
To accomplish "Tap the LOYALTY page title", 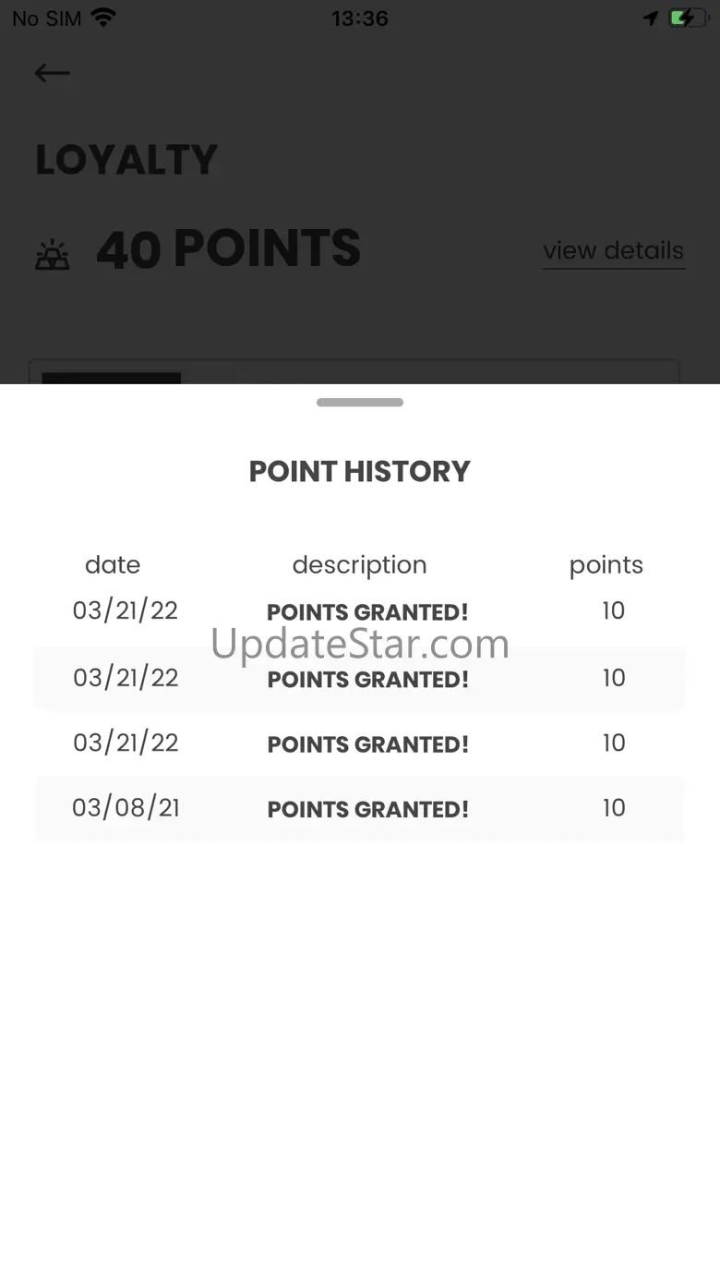I will (x=126, y=160).
